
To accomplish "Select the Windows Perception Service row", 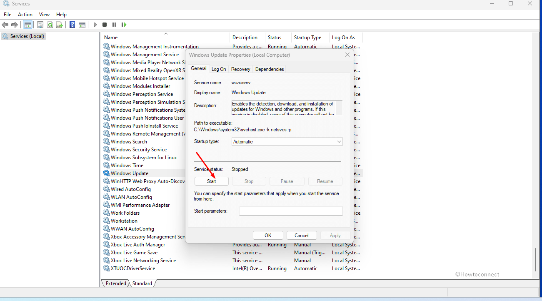I will (x=145, y=94).
